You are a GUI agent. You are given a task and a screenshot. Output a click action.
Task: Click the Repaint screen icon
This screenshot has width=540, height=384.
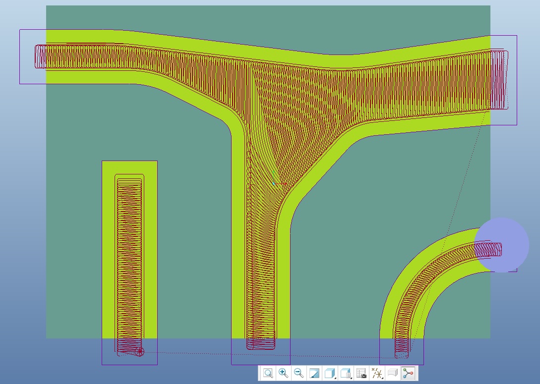314,373
